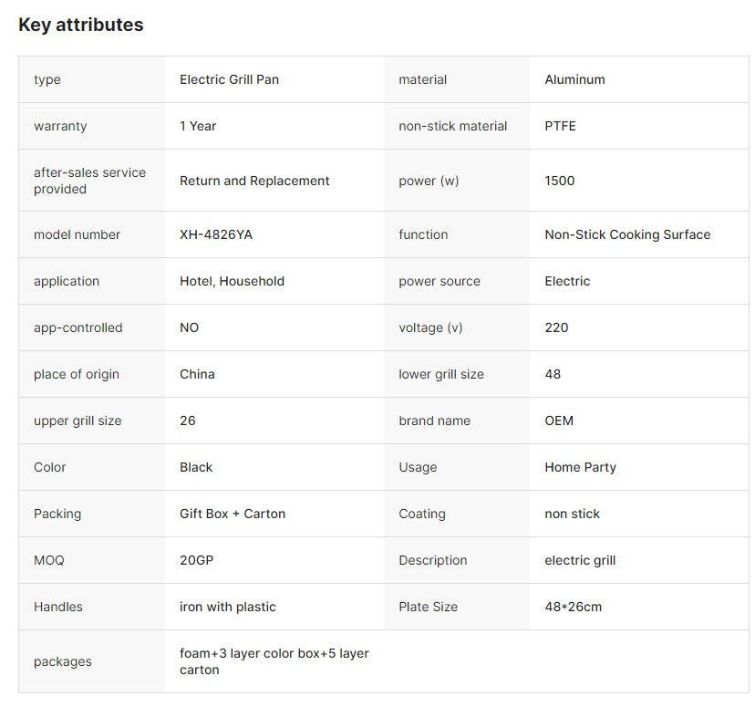Click the Aluminum material value
Viewport: 755px width, 707px height.
click(x=575, y=79)
